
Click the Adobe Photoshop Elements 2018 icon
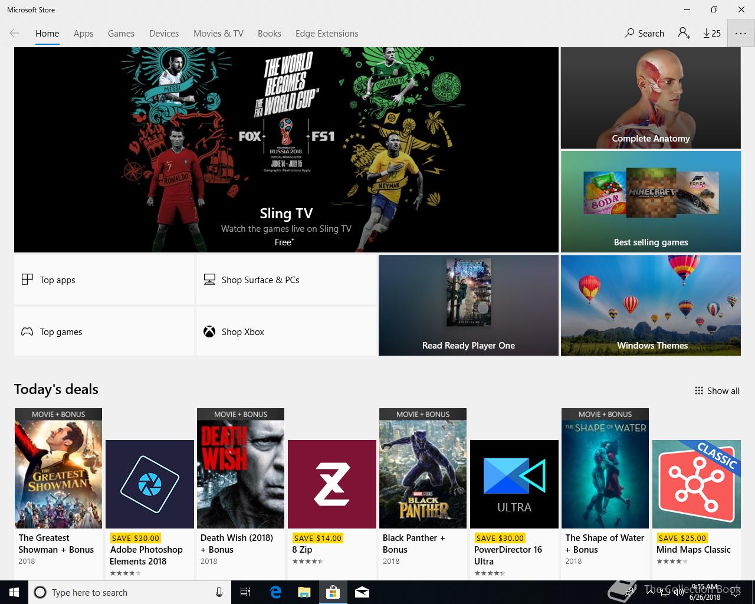pos(150,484)
